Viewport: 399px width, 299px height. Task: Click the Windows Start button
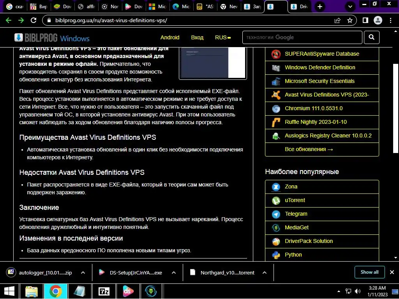pyautogui.click(x=9, y=291)
